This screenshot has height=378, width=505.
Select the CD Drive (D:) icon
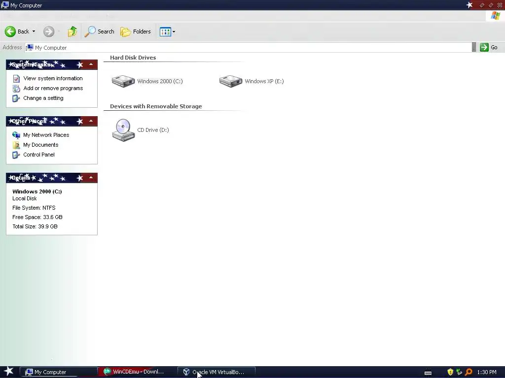(123, 130)
